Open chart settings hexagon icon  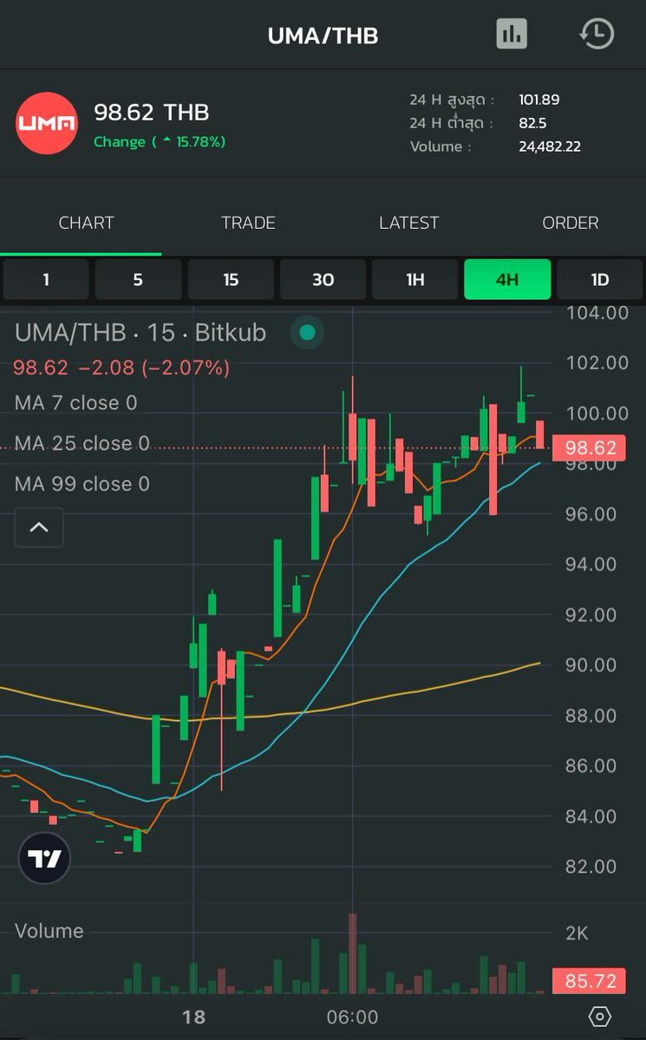click(599, 1017)
